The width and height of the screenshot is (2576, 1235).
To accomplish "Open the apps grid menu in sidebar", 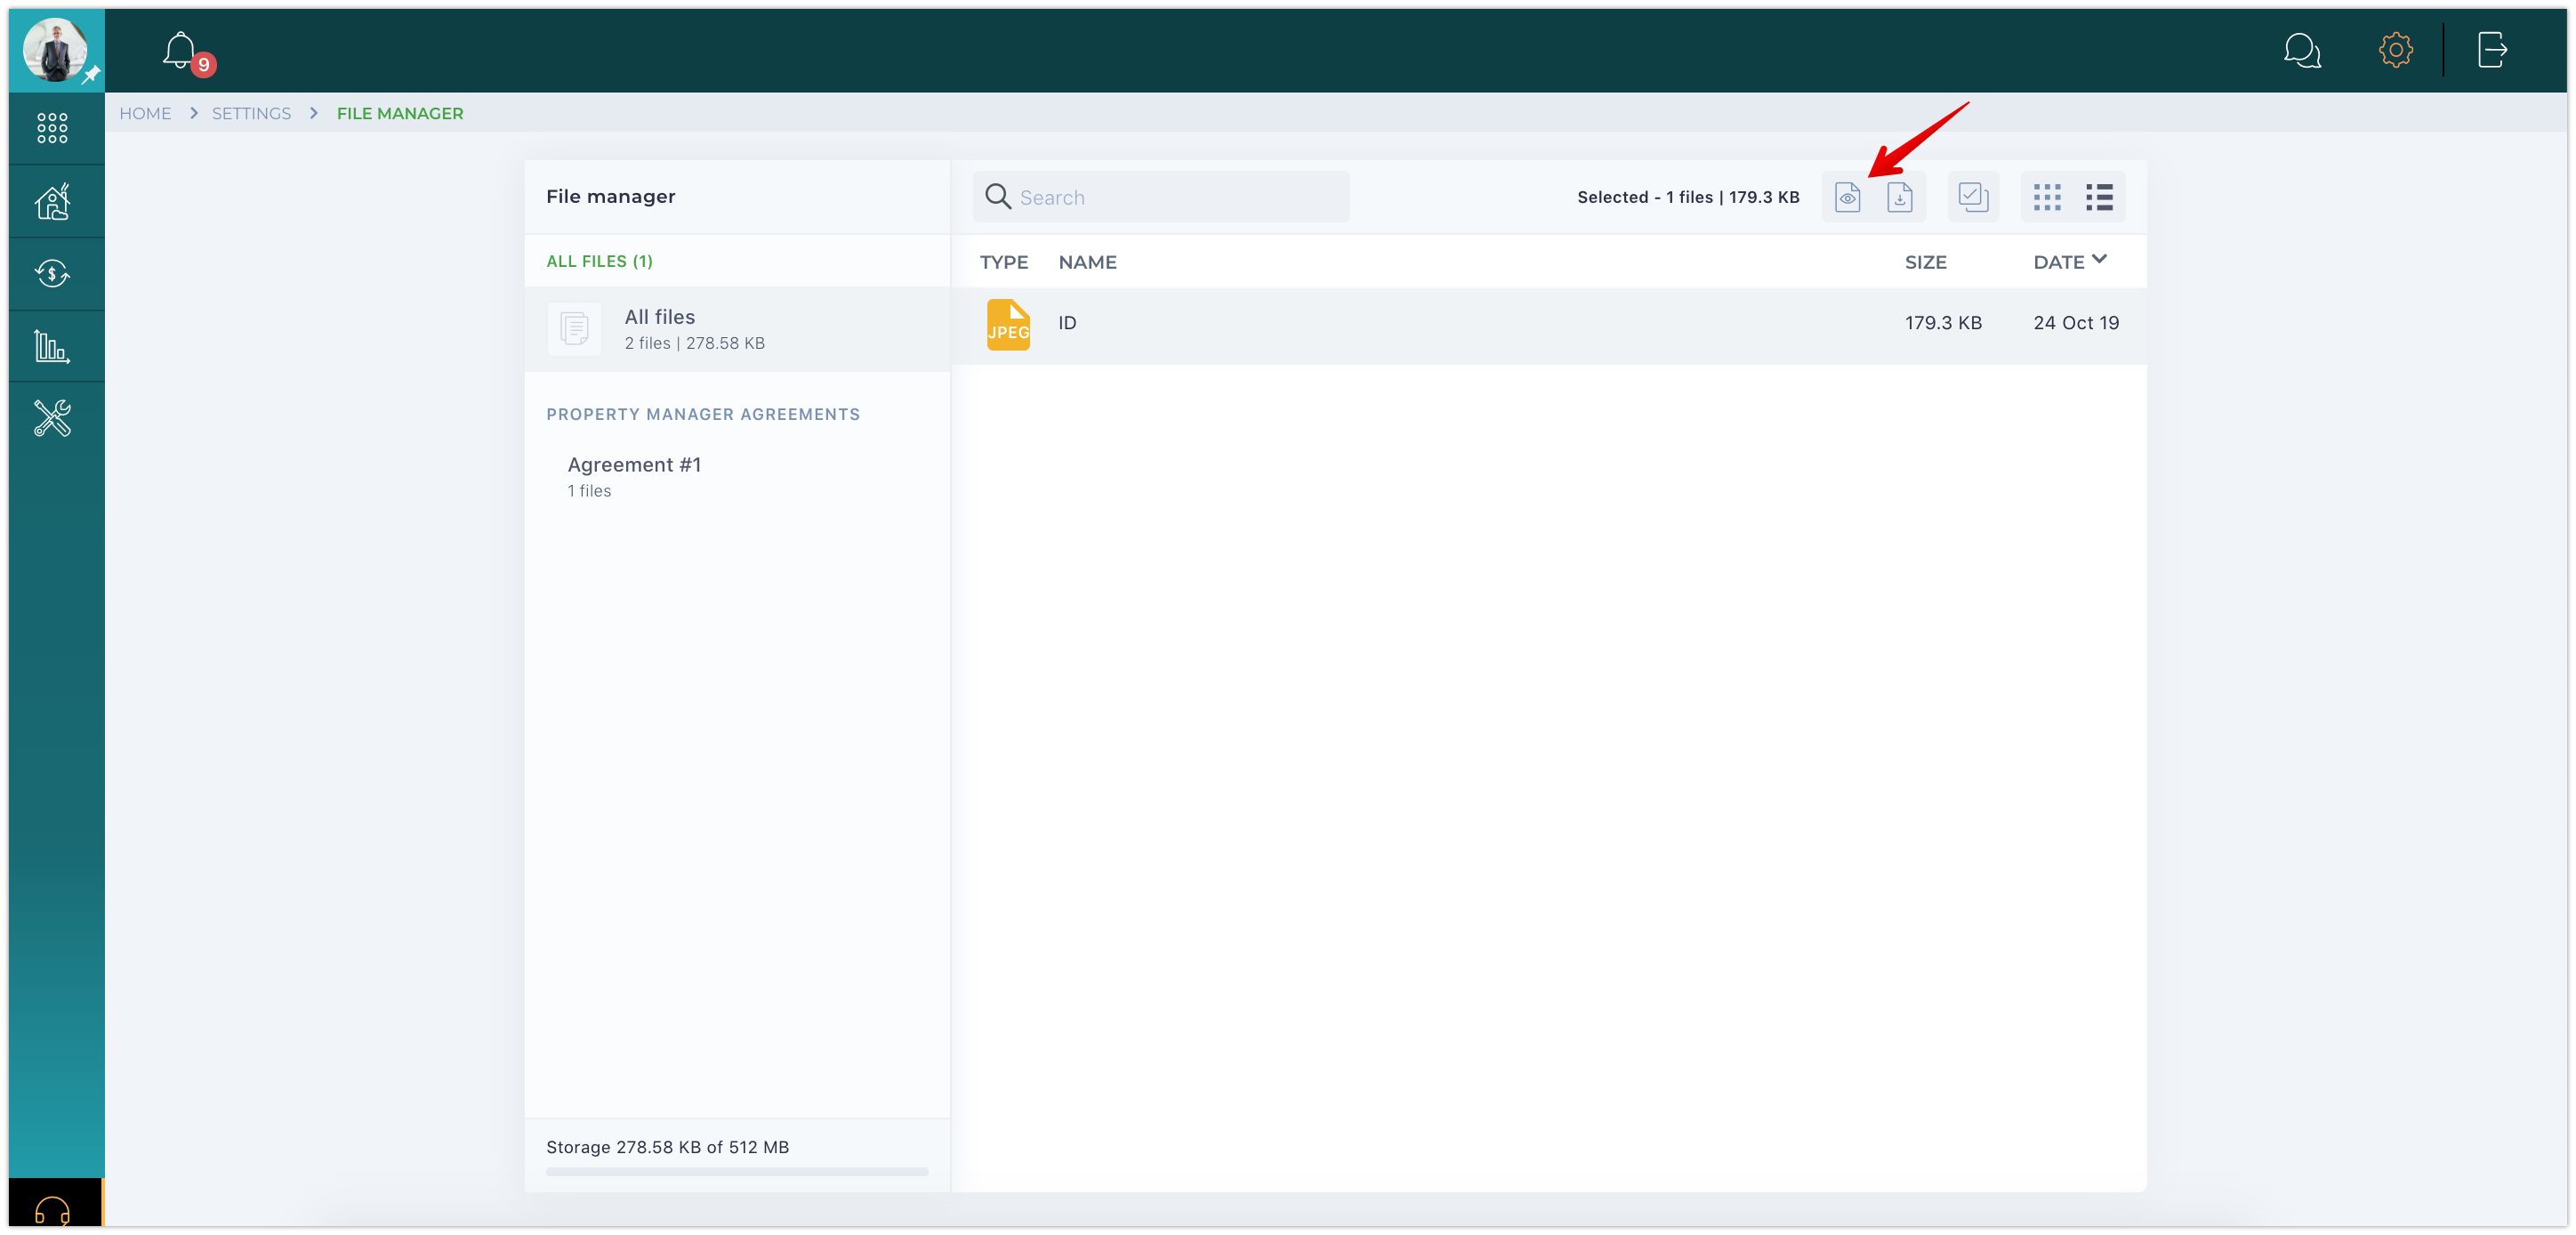I will pos(52,128).
